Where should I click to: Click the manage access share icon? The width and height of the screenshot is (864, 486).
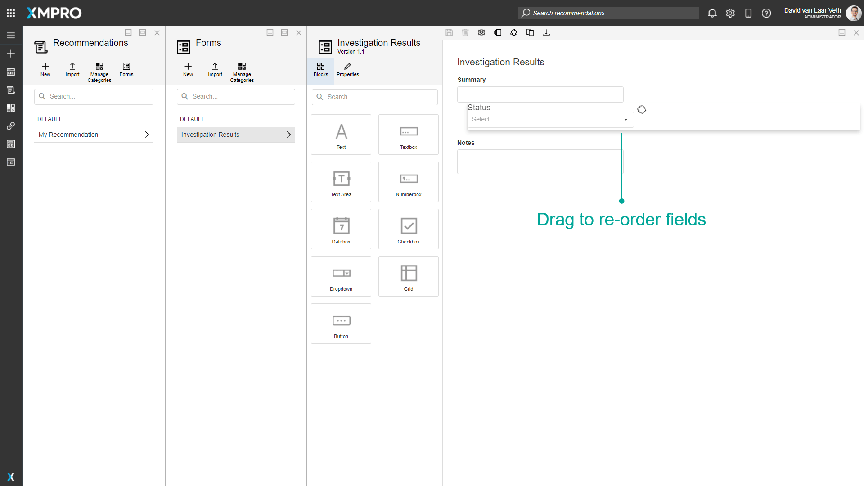[514, 32]
